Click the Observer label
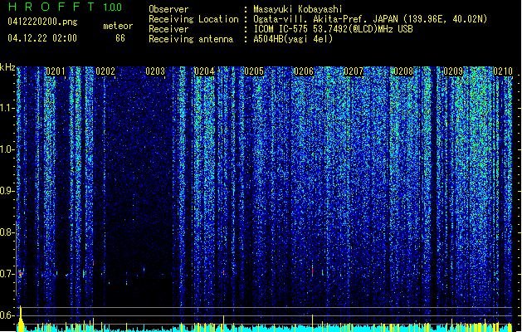The width and height of the screenshot is (522, 332). (168, 9)
